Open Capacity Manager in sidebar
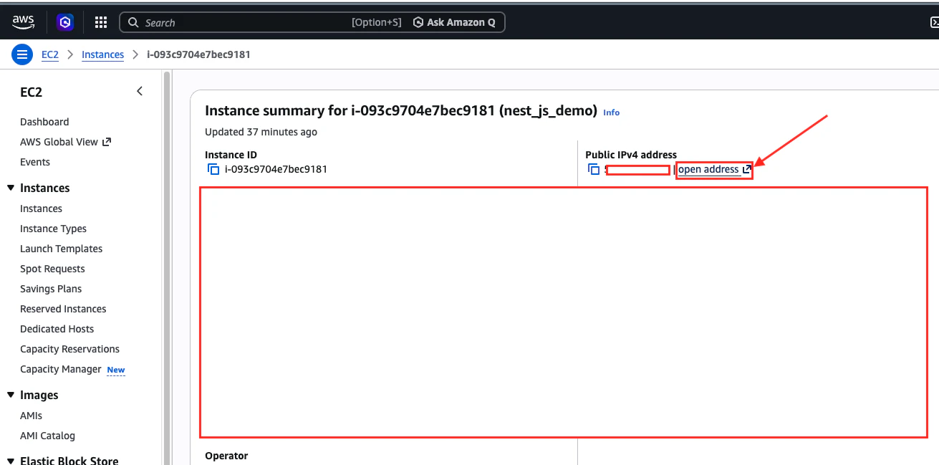Viewport: 939px width, 465px height. 61,369
